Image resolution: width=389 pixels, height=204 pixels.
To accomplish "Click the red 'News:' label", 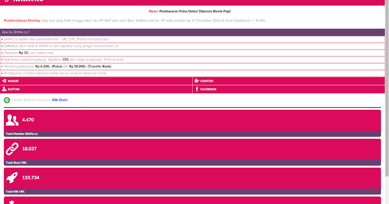I will tap(154, 11).
